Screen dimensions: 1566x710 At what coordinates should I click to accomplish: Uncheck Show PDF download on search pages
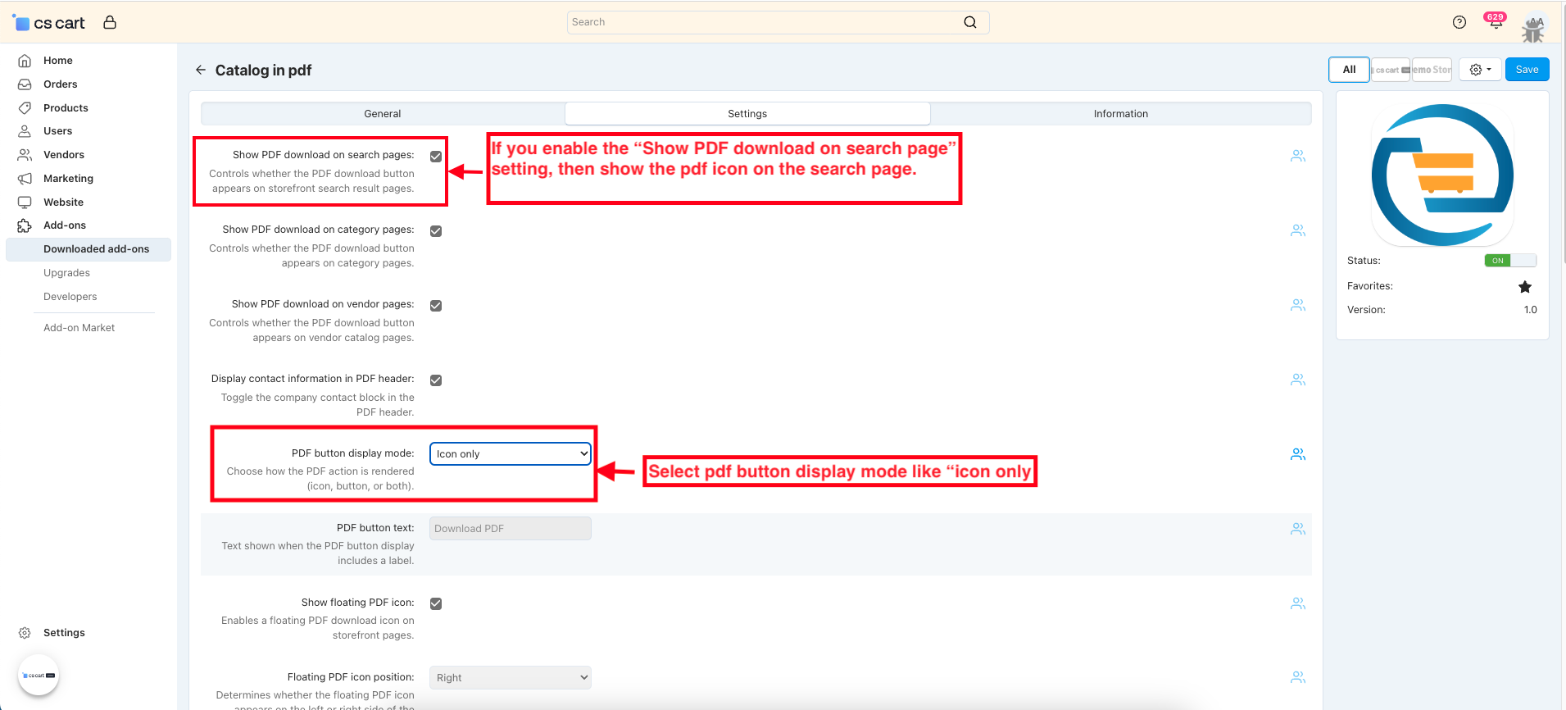pos(436,157)
